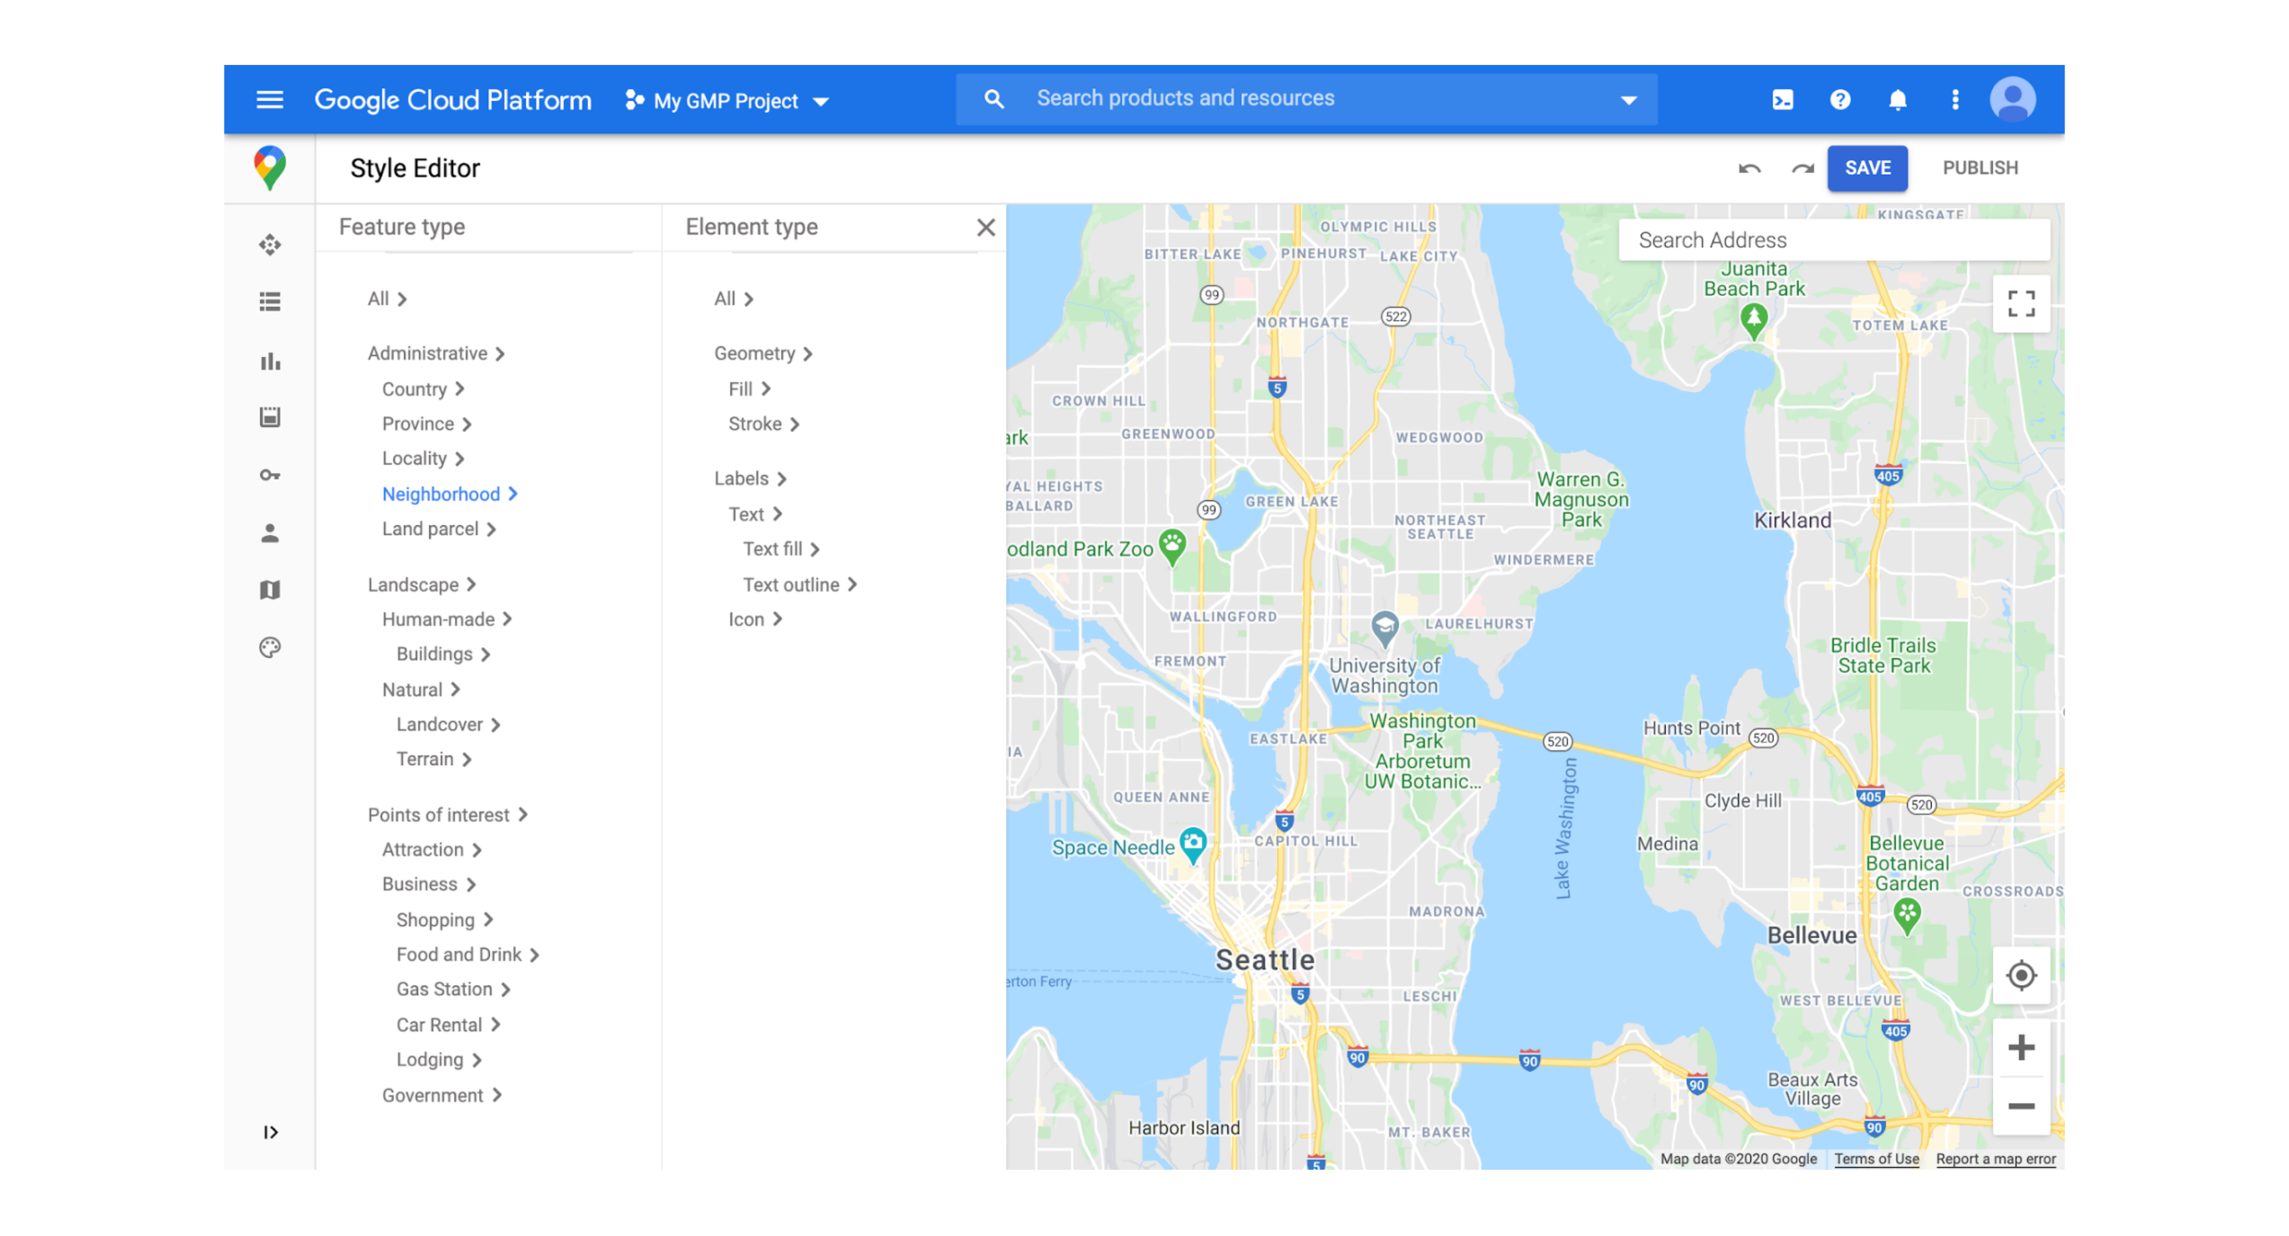Open the quotas icon in sidebar
Viewport: 2289px width, 1236px height.
click(x=270, y=417)
